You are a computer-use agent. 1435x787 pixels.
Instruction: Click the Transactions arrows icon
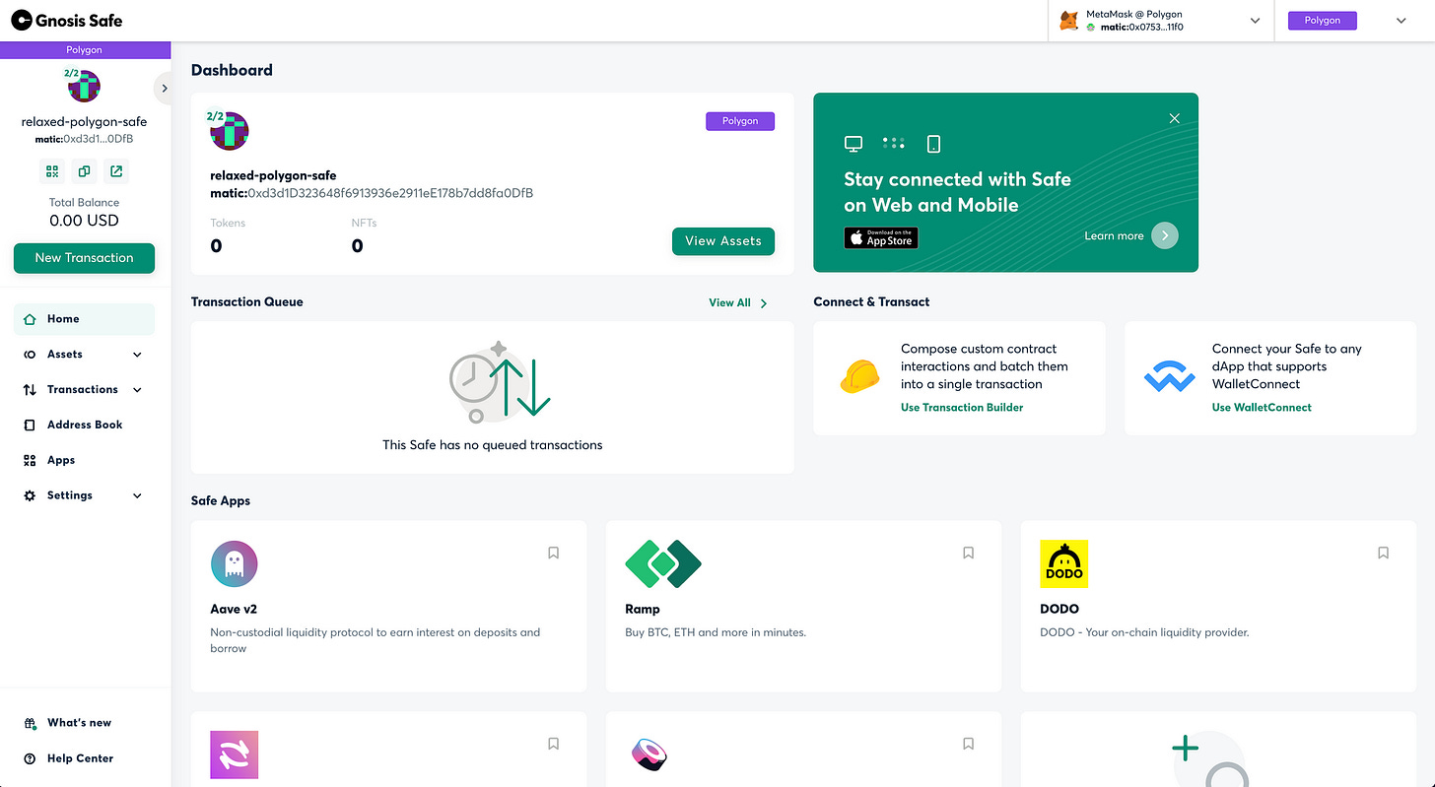tap(30, 390)
